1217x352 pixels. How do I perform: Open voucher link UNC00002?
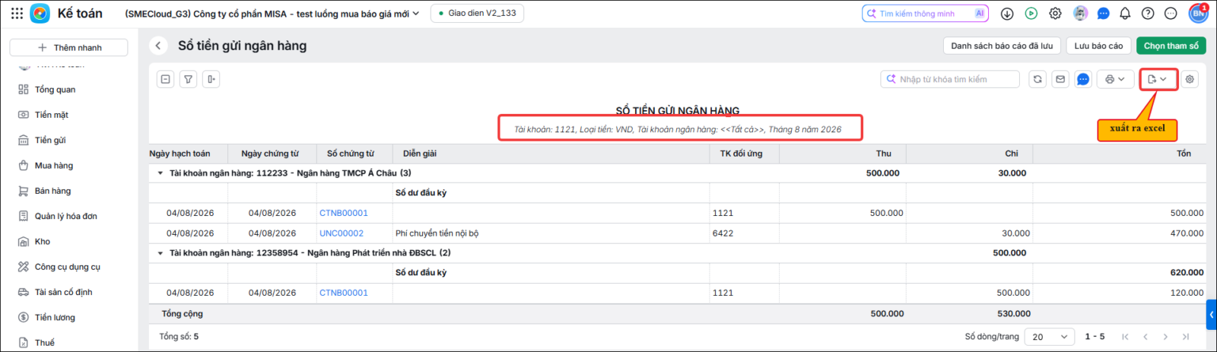pos(342,233)
